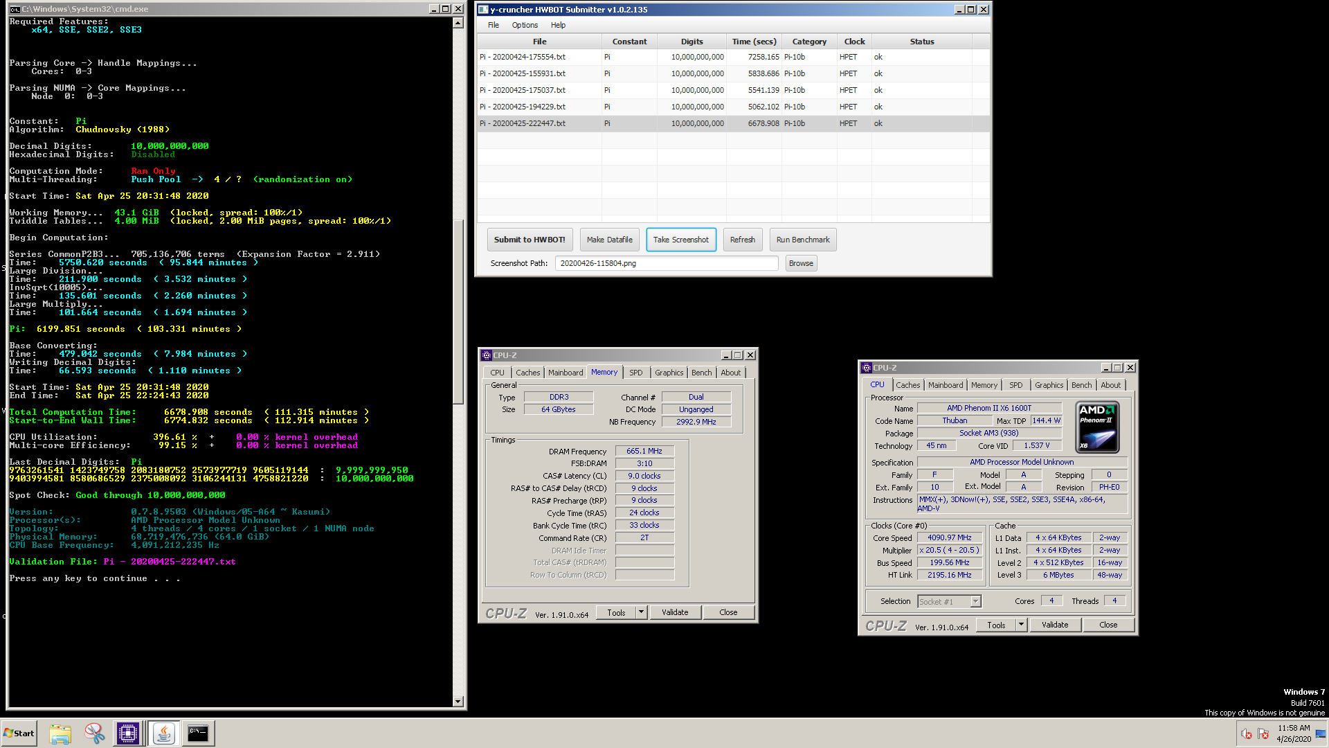This screenshot has width=1329, height=748.
Task: Open Caches tab in Processor CPU-Z window
Action: tap(907, 385)
